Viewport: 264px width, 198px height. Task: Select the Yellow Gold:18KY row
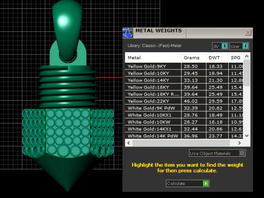pyautogui.click(x=184, y=87)
